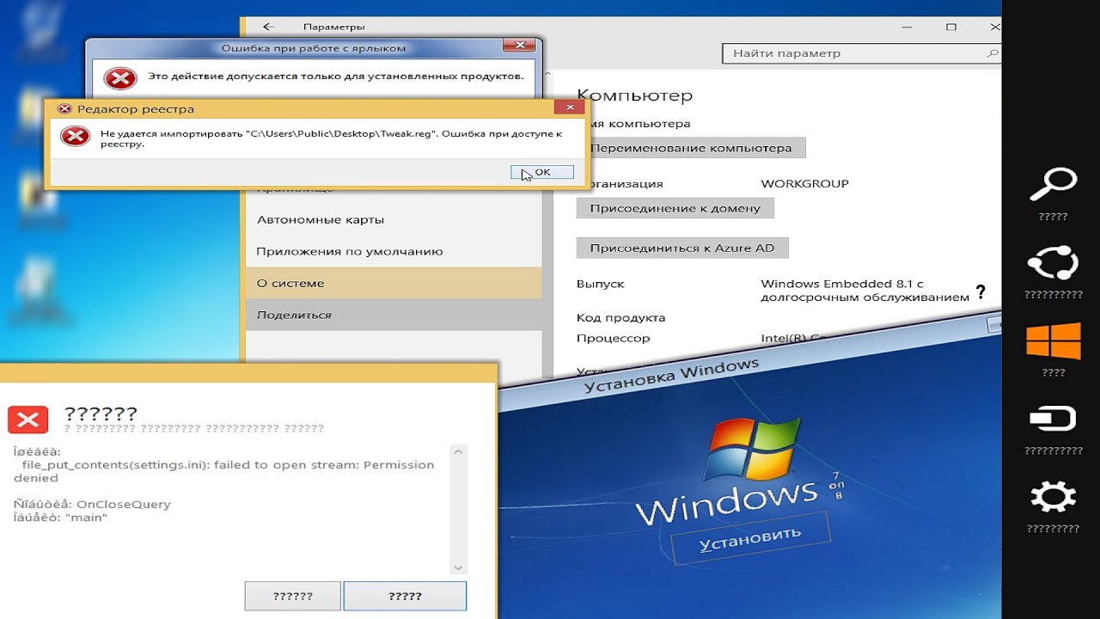
Task: Click the Присоединиться к Azure AD button
Action: (682, 248)
